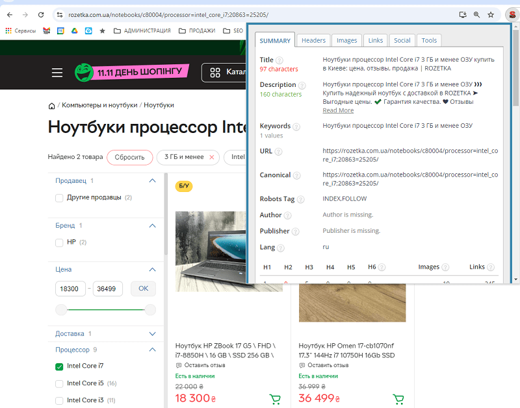Open the hamburger menu on Rozetka header
The height and width of the screenshot is (408, 520).
coord(57,73)
